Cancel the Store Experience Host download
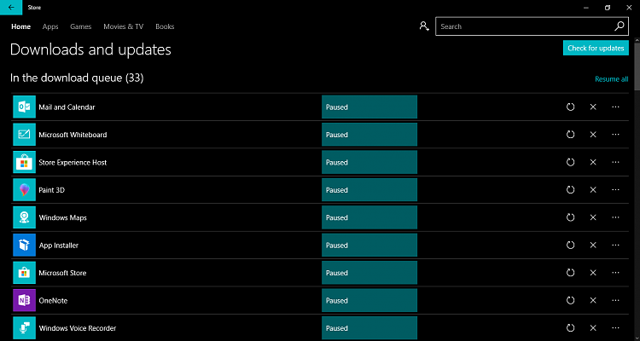 click(593, 162)
